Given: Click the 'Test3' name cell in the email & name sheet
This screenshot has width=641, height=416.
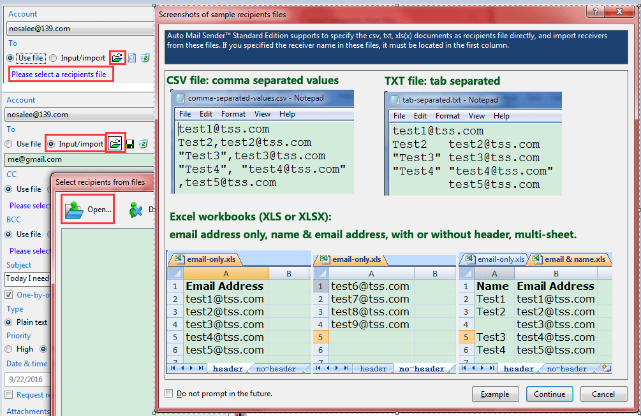Looking at the screenshot, I should [494, 337].
